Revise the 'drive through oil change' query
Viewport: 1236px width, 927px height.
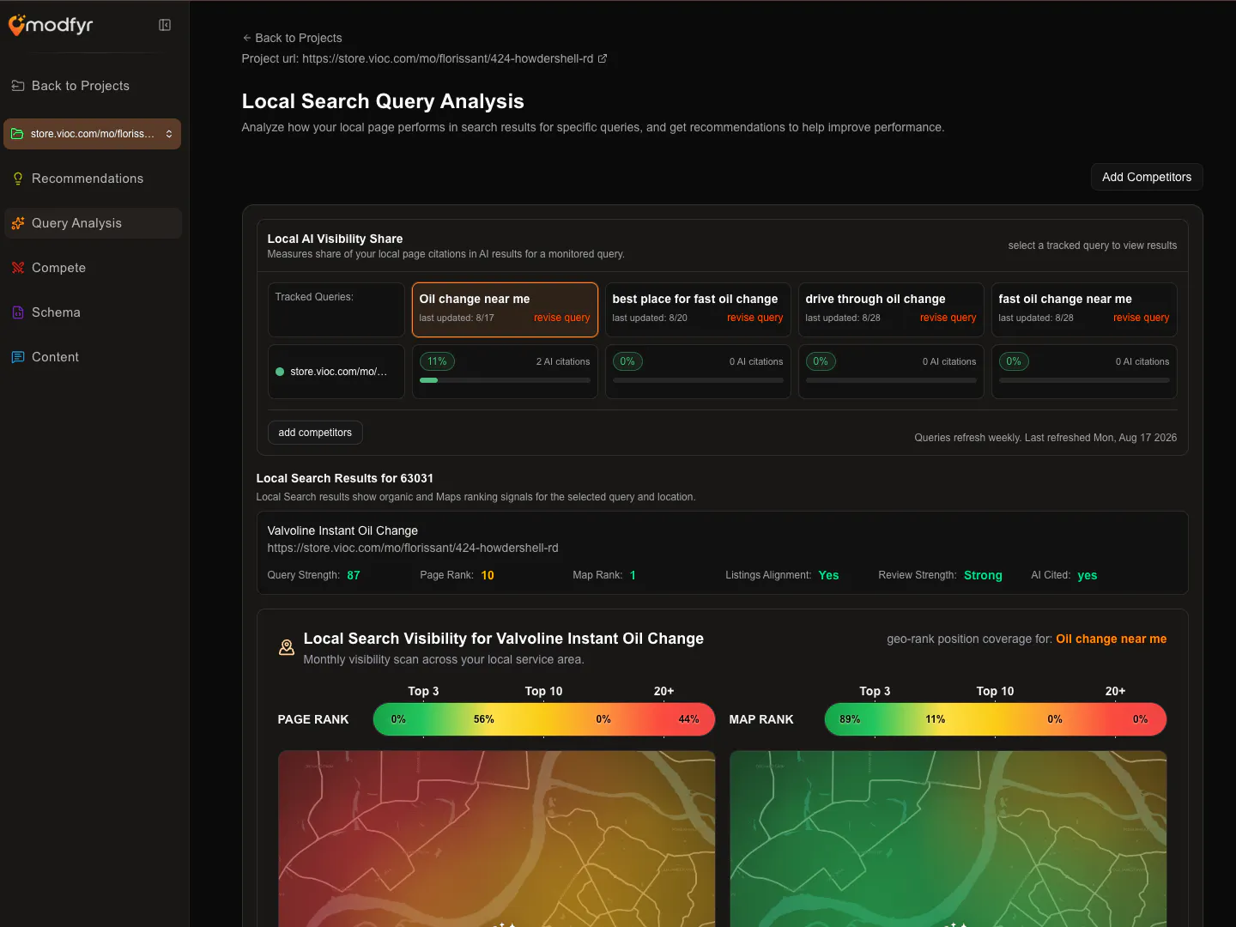(948, 318)
